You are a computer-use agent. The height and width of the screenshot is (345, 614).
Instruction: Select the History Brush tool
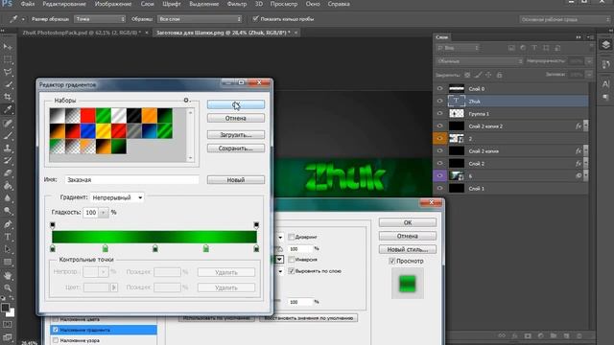pyautogui.click(x=8, y=160)
